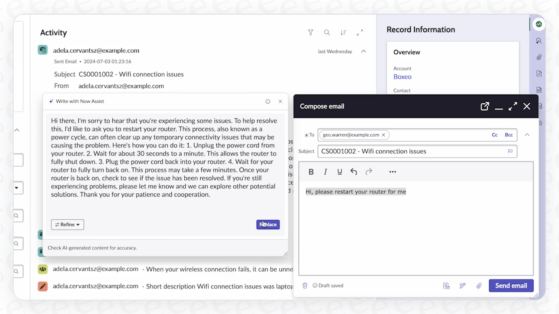Apply bold formatting in the email body

[311, 171]
